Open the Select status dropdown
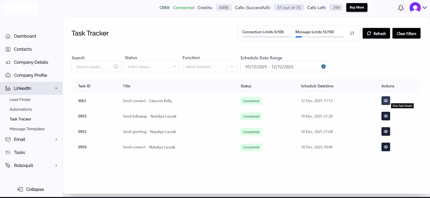Image resolution: width=430 pixels, height=198 pixels. [x=152, y=66]
